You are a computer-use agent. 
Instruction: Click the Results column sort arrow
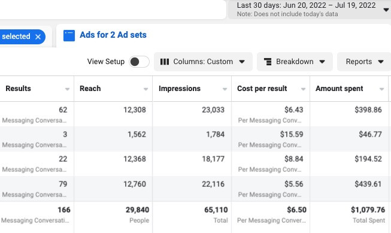(67, 89)
